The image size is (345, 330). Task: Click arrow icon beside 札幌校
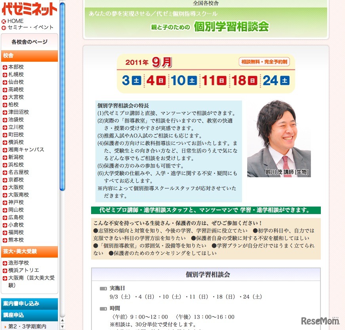[x=5, y=75]
